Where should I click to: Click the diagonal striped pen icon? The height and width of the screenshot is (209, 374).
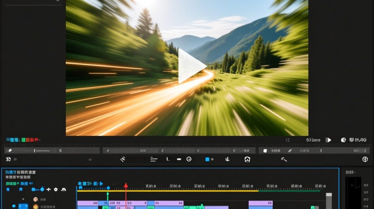123,159
